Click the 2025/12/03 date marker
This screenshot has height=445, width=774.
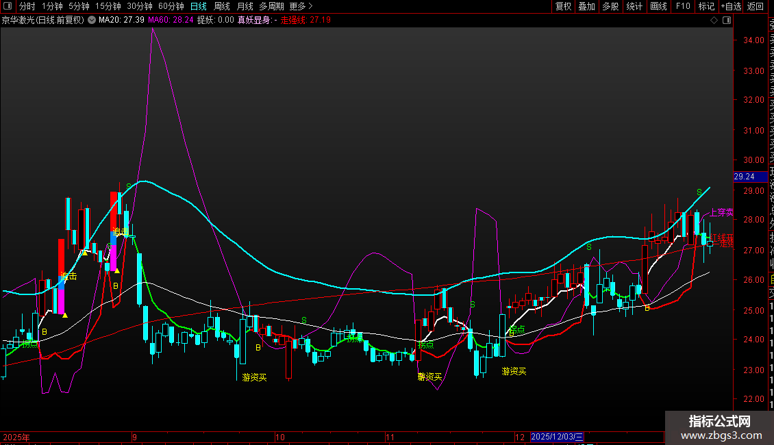(x=557, y=437)
